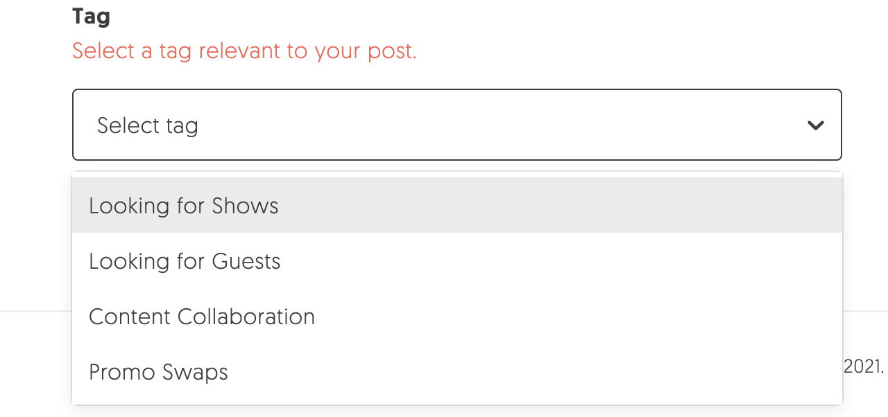Screen dimensions: 888x417
Task: Click the Select tag placeholder text
Action: coord(148,125)
